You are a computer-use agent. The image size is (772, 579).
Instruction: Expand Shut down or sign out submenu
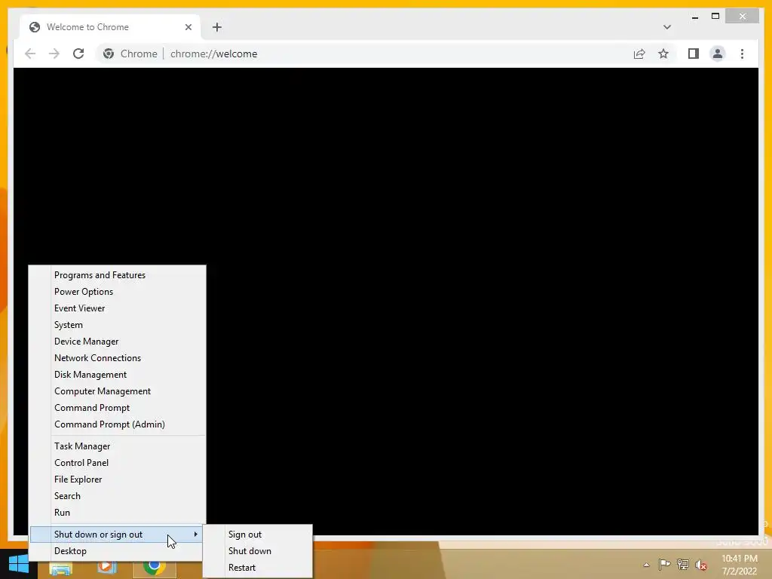pos(116,535)
